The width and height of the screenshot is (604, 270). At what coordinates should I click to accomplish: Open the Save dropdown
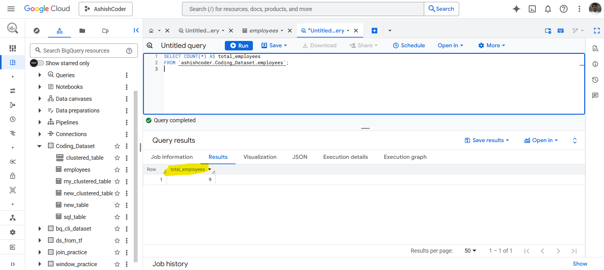tap(274, 45)
